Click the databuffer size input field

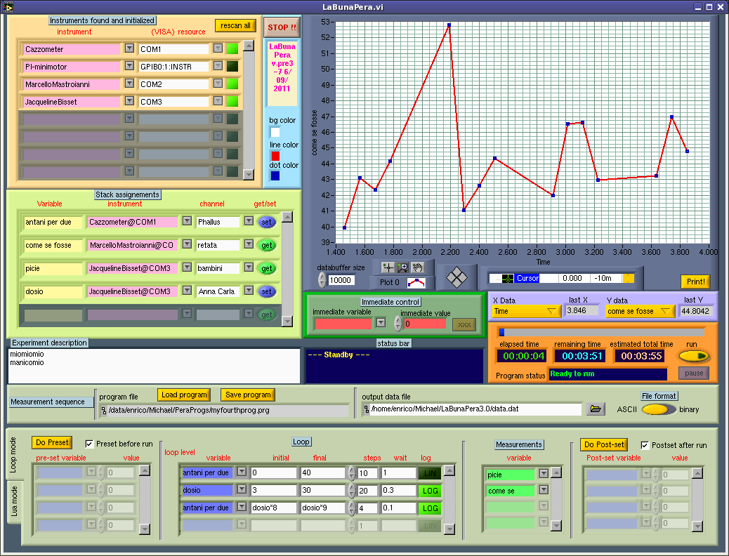341,280
